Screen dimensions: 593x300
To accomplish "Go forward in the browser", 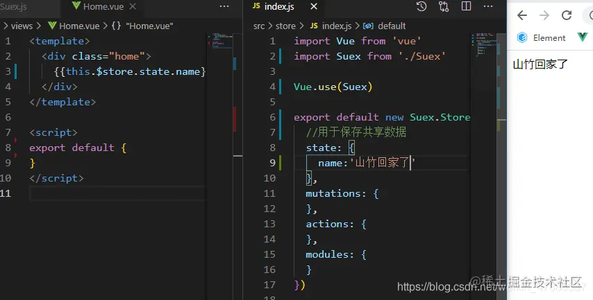I will pos(544,15).
